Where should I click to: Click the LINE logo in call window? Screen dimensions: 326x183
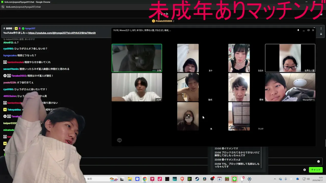coord(119,140)
